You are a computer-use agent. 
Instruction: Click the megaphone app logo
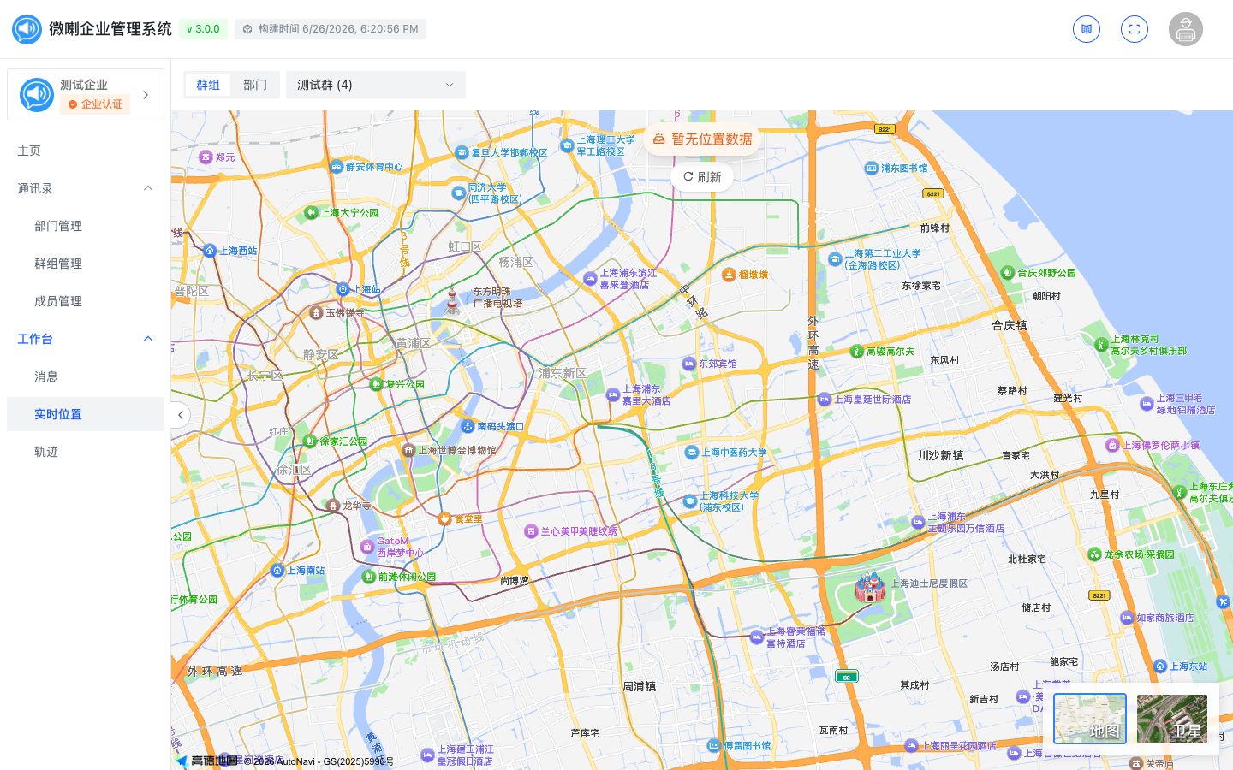(x=27, y=29)
